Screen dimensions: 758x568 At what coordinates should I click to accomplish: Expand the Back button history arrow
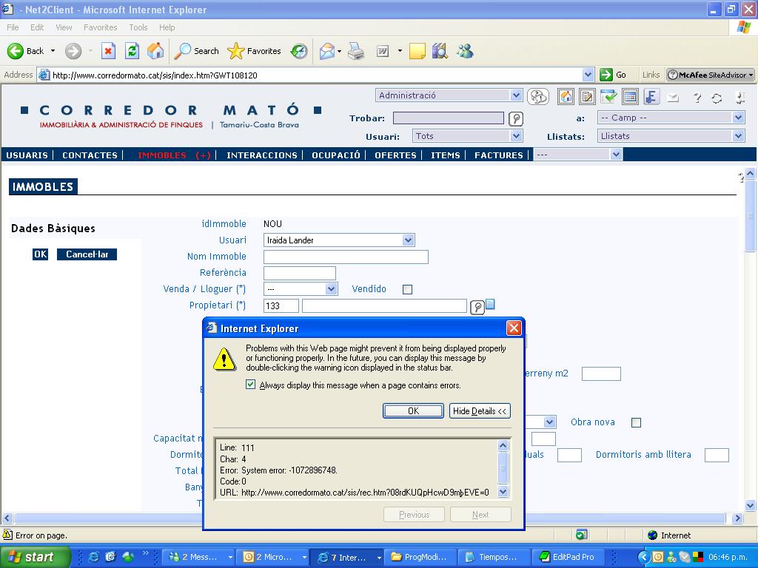(53, 51)
